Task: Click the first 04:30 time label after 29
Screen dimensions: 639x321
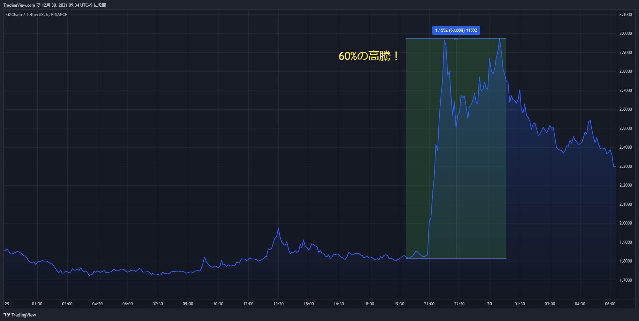Action: (x=97, y=304)
